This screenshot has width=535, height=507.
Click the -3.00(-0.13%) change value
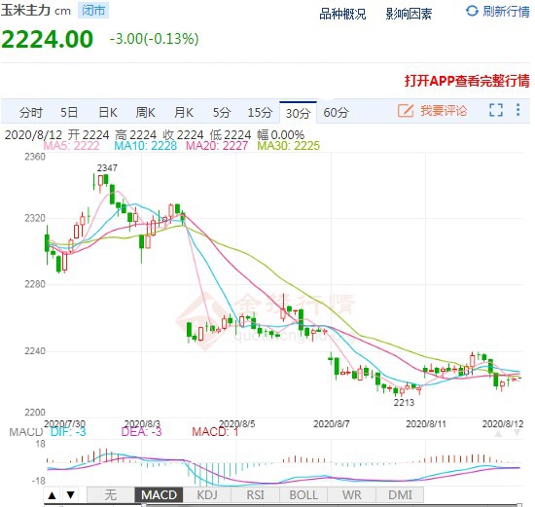pos(154,39)
